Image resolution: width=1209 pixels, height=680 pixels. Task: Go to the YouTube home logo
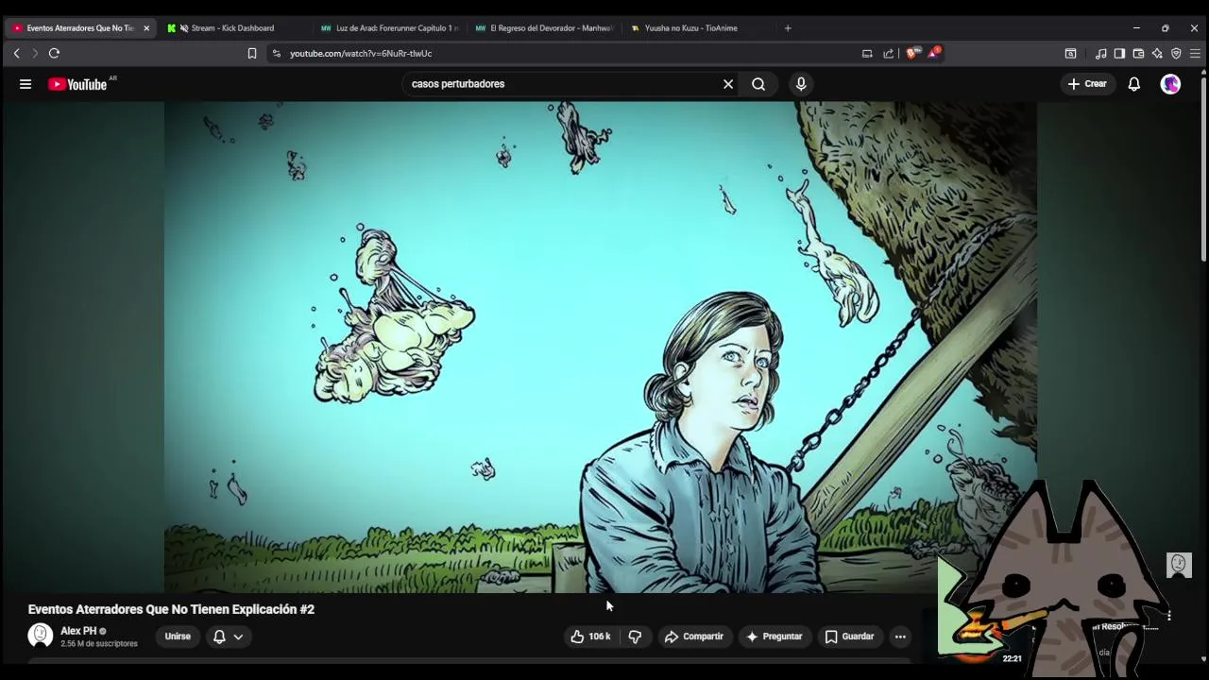coord(78,84)
